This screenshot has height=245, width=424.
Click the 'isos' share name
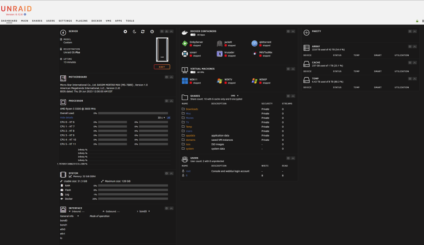(x=188, y=145)
